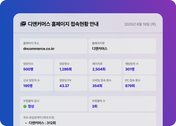Click the 2,504회 page view value
This screenshot has height=126, width=176.
[99, 69]
